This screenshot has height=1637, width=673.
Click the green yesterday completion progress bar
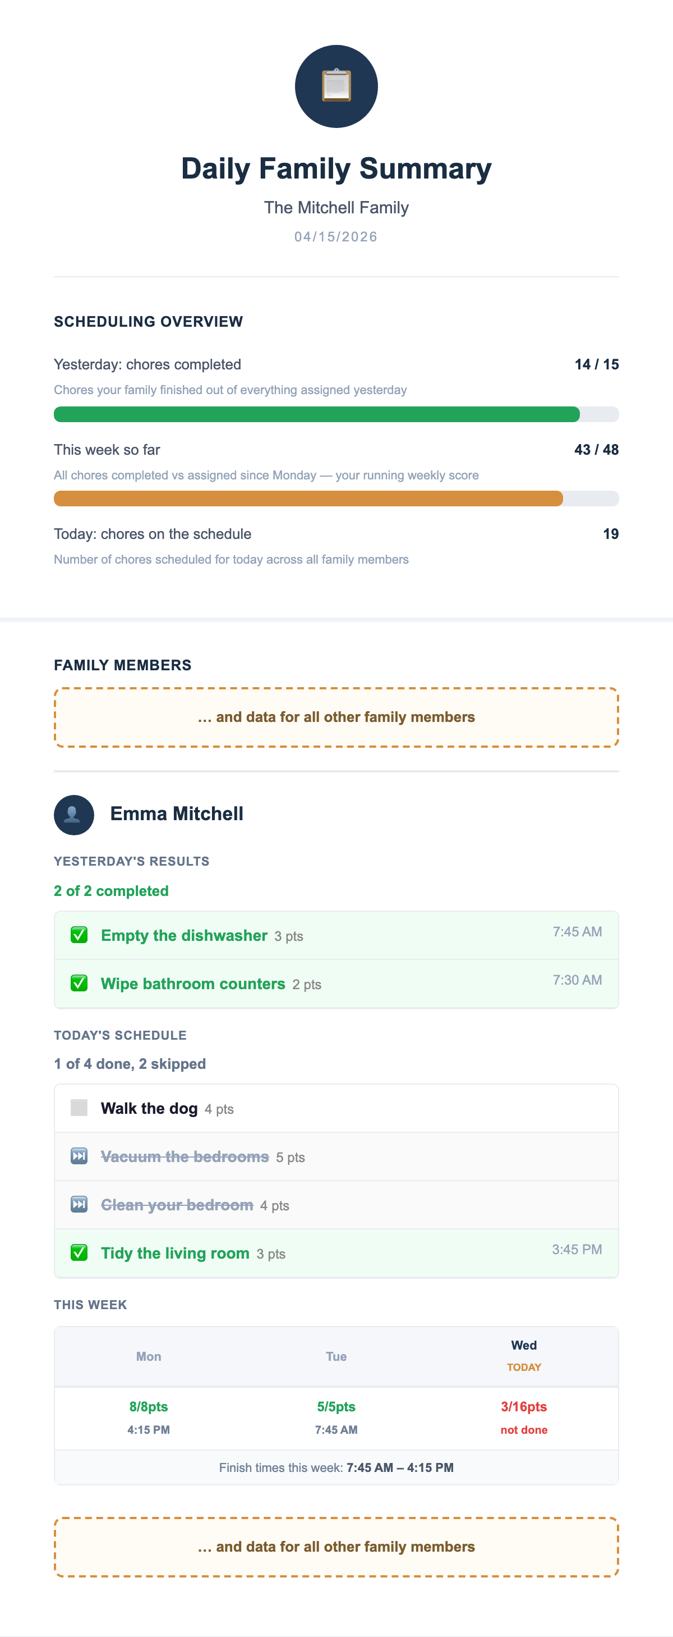(x=316, y=414)
